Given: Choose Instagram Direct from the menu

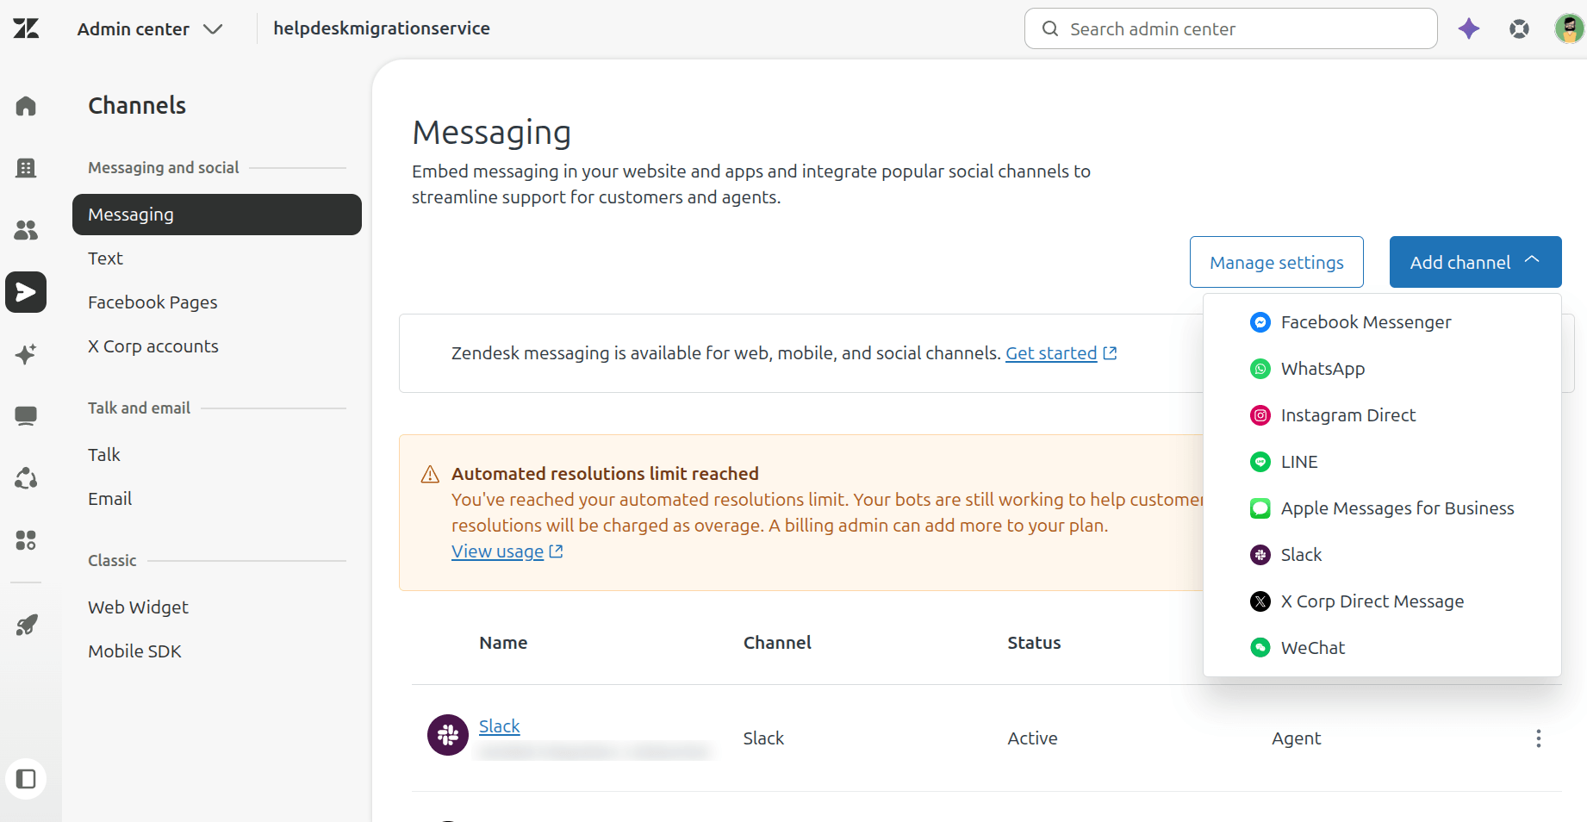Looking at the screenshot, I should [x=1382, y=415].
